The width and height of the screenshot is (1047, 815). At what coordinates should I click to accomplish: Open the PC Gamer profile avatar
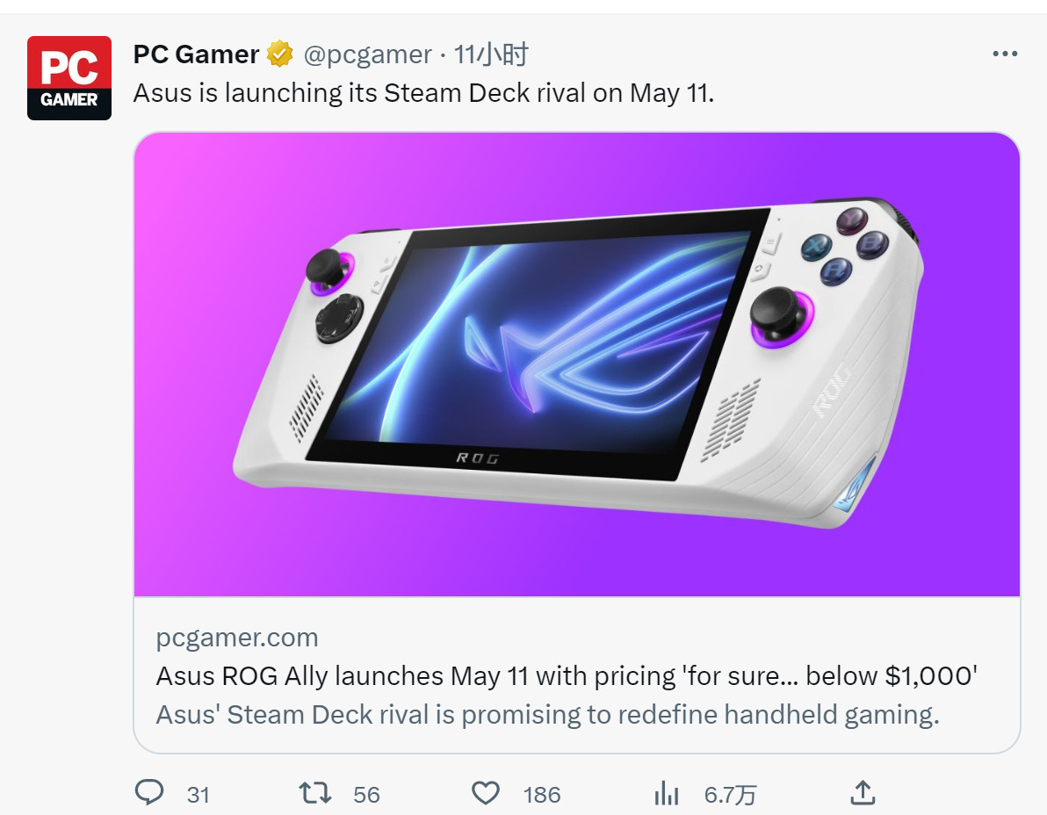coord(69,78)
